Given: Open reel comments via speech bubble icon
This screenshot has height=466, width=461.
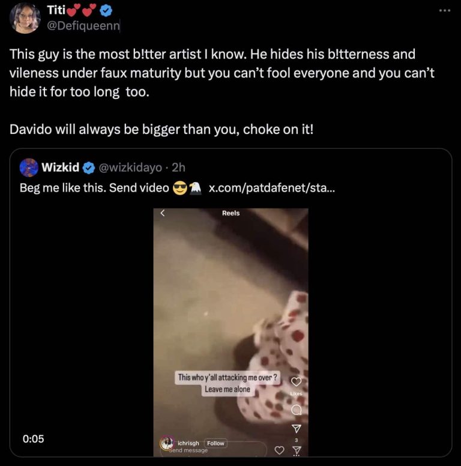Looking at the screenshot, I should (x=295, y=409).
